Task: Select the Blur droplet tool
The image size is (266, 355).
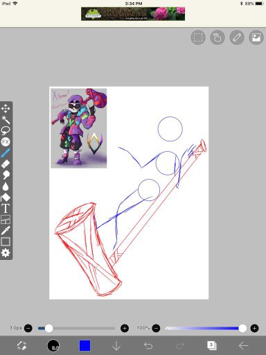Action: point(6,187)
